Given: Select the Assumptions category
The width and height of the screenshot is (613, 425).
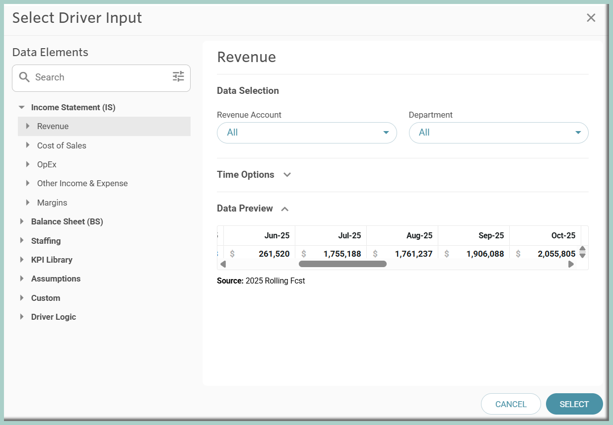Looking at the screenshot, I should click(56, 279).
